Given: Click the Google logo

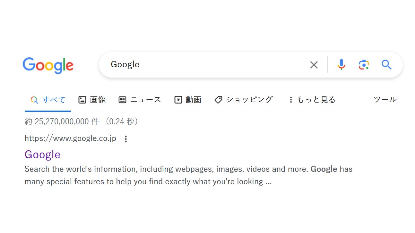Looking at the screenshot, I should [48, 65].
